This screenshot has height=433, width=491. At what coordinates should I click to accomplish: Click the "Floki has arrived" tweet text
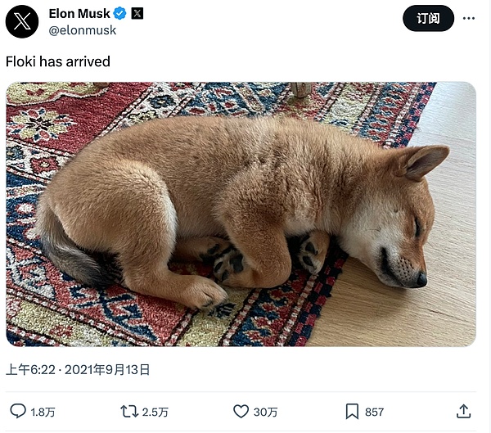point(58,61)
